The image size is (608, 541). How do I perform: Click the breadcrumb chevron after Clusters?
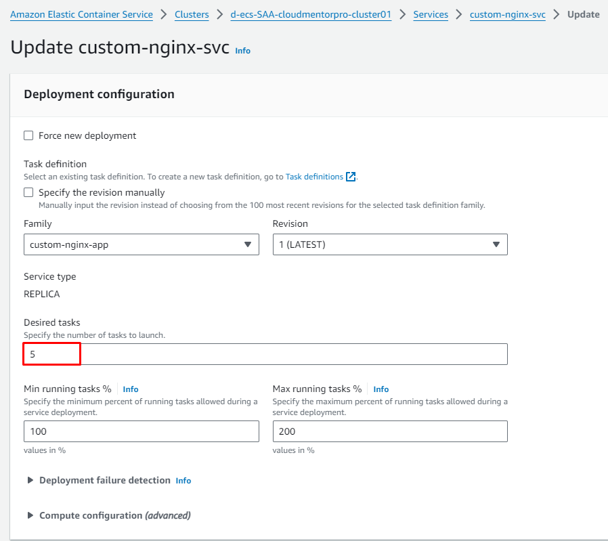tap(220, 15)
